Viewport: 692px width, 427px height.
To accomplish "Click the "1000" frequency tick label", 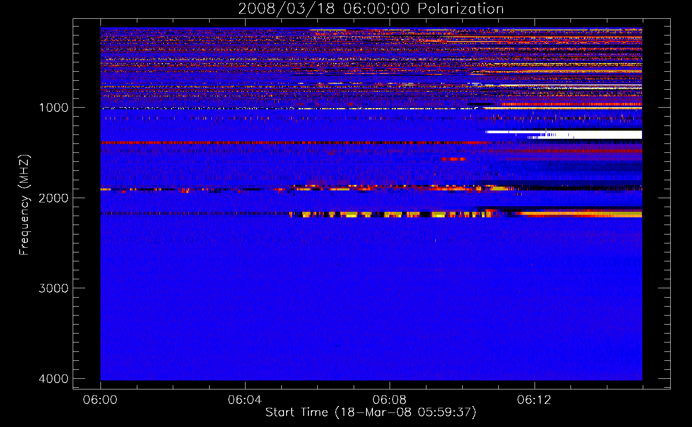I will (53, 108).
